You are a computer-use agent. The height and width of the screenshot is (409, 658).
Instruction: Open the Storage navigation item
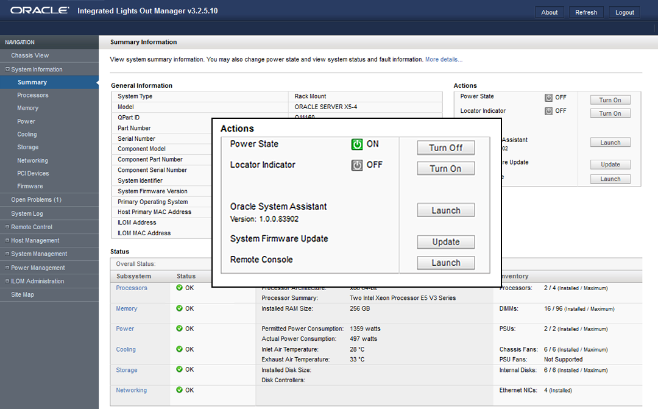pos(27,147)
